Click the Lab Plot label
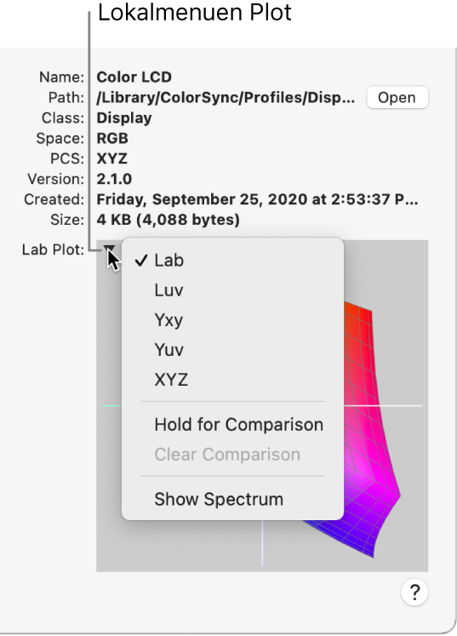 click(x=53, y=249)
